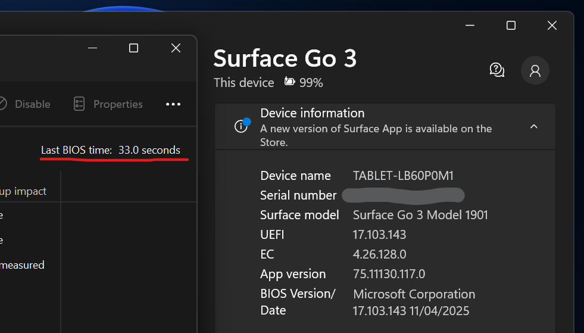Click the Properties list icon in Task Manager
This screenshot has height=333, width=584.
click(79, 104)
